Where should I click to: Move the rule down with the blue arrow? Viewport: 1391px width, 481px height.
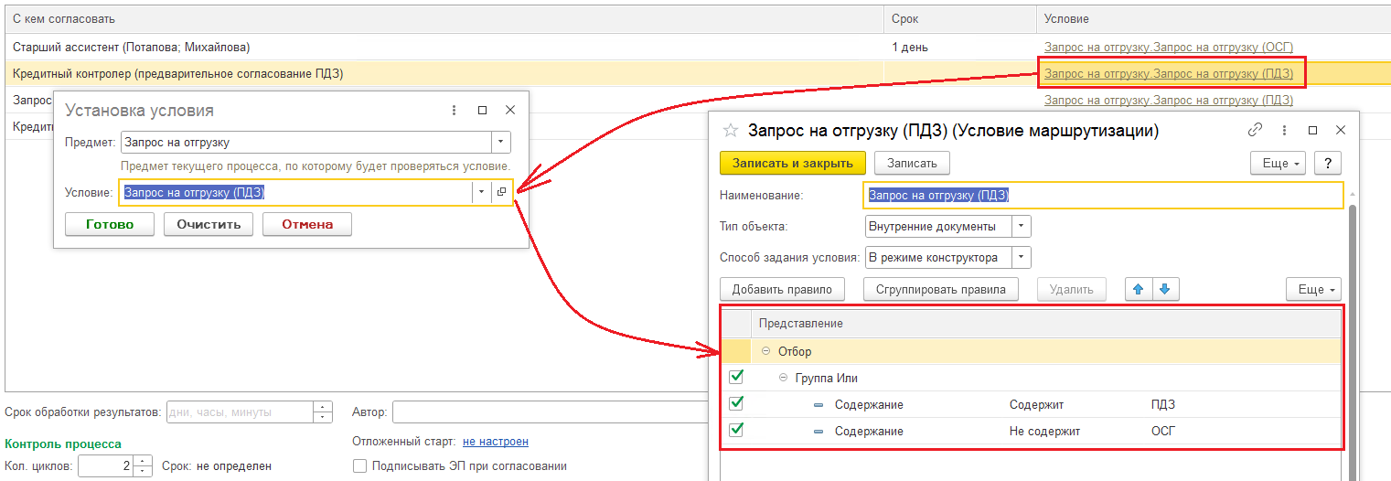[1164, 290]
